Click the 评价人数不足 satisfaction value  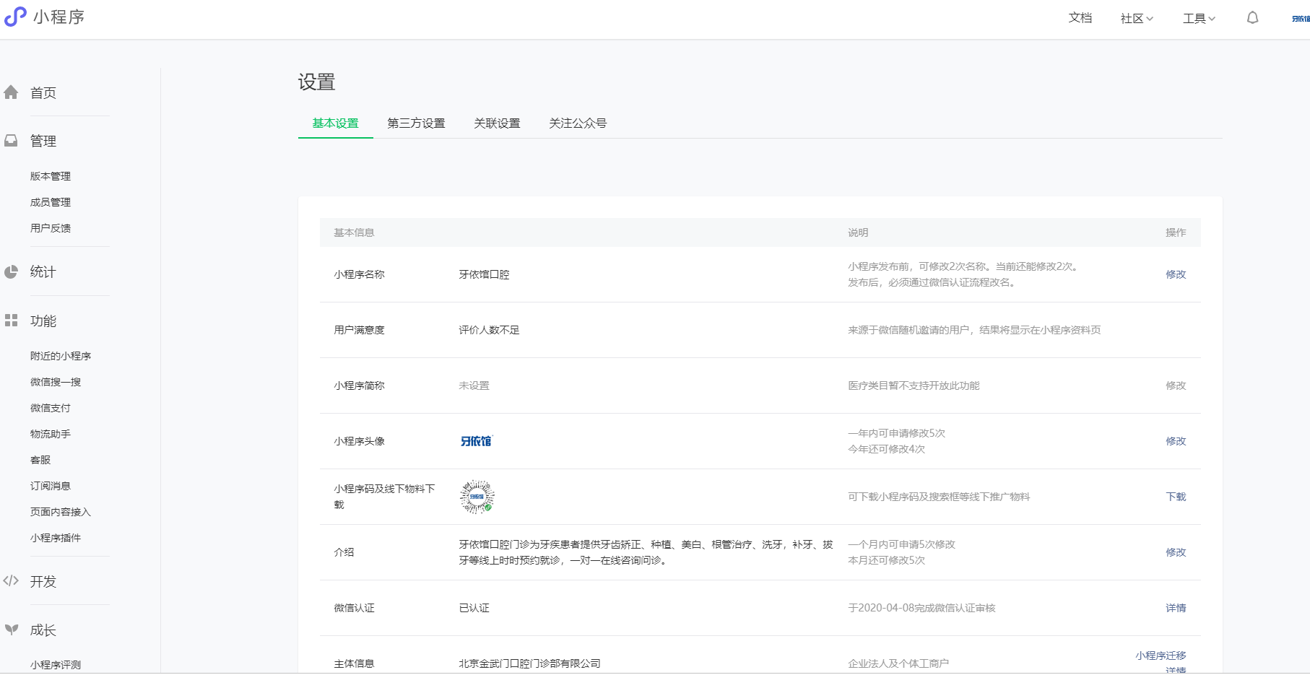tap(489, 330)
